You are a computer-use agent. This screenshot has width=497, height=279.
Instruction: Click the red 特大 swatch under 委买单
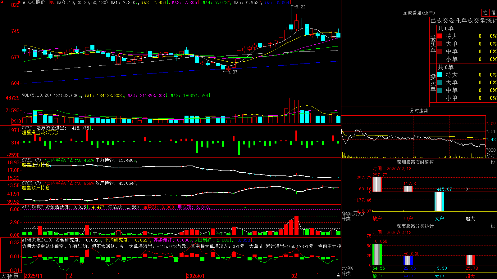(x=440, y=36)
